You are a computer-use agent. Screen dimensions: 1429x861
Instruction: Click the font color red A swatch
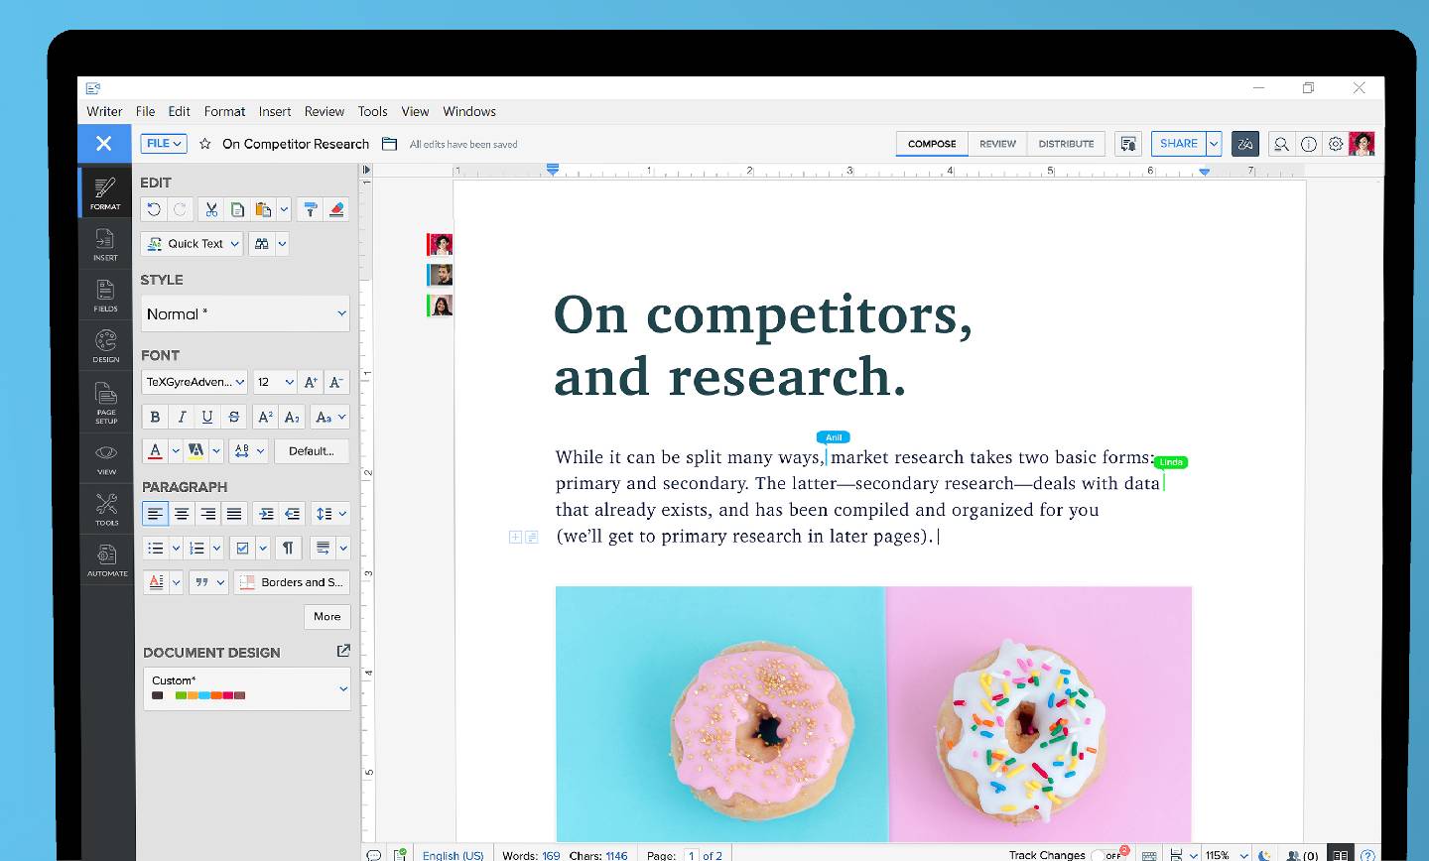(x=155, y=451)
